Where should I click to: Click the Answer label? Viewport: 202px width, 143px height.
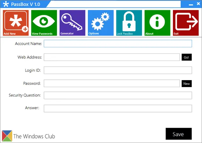32,108
